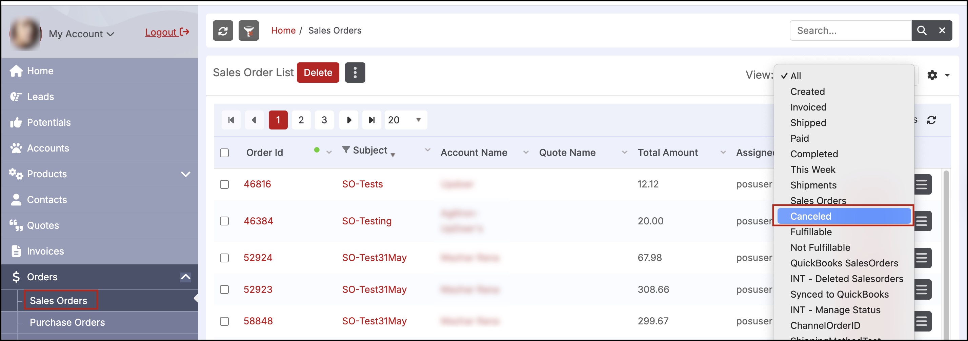The image size is (968, 341).
Task: Select the checkbox for order 58848
Action: pyautogui.click(x=224, y=321)
